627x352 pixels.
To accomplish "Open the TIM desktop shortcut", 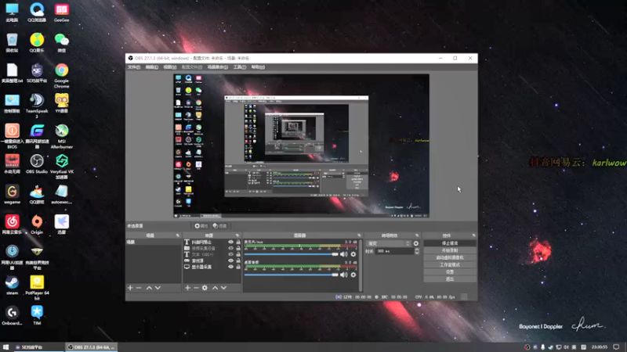I will point(37,315).
